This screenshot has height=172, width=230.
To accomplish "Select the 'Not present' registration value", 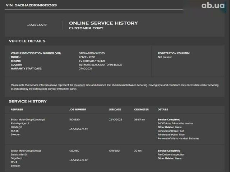I will [x=165, y=57].
